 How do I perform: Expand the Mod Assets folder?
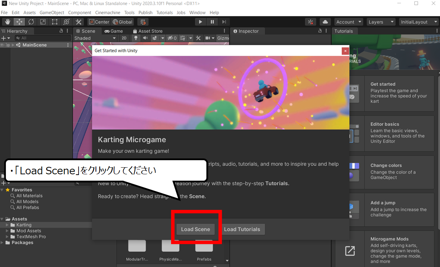tap(7, 231)
